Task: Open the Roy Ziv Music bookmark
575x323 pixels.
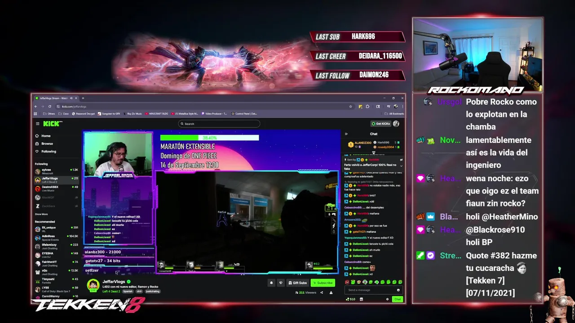Action: [x=133, y=113]
